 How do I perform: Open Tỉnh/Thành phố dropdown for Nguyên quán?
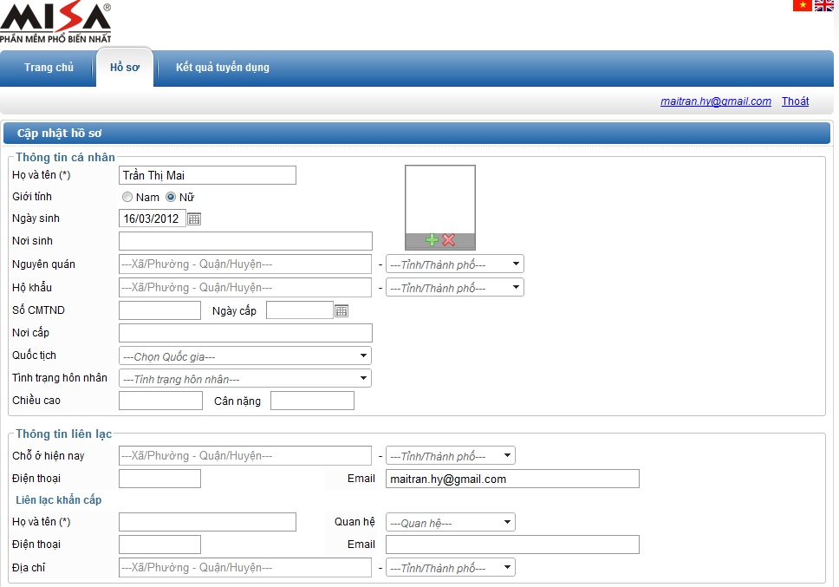tap(454, 264)
